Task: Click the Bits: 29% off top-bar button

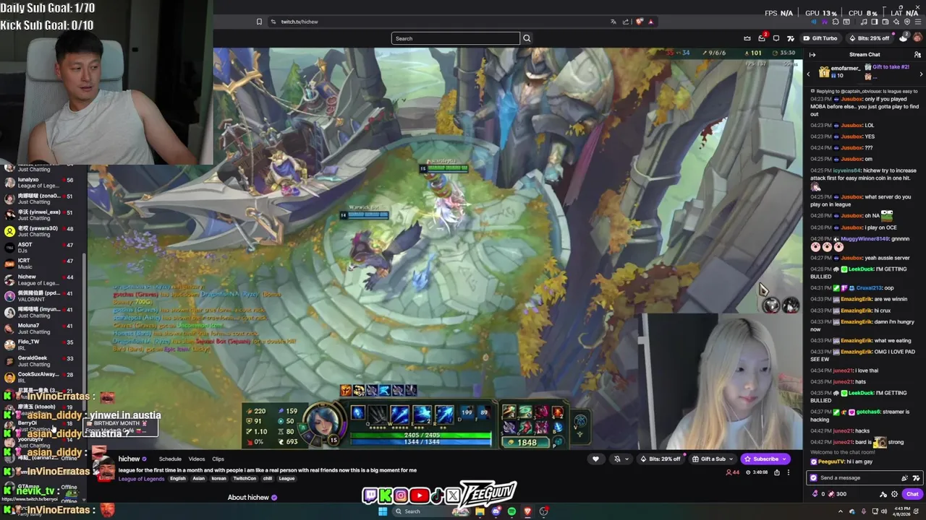Action: (x=869, y=38)
